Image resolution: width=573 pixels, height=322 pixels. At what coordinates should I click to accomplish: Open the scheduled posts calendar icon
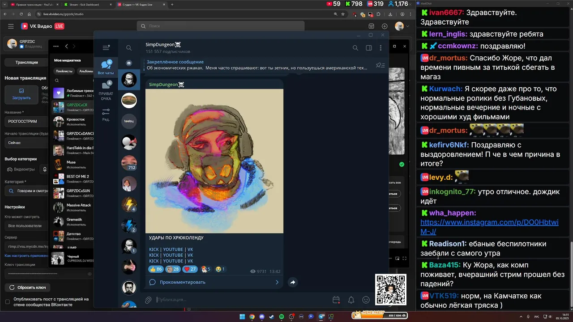336,300
